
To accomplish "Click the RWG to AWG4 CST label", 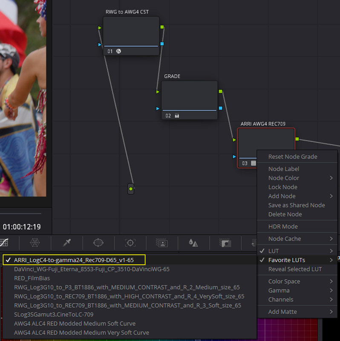I will 127,12.
